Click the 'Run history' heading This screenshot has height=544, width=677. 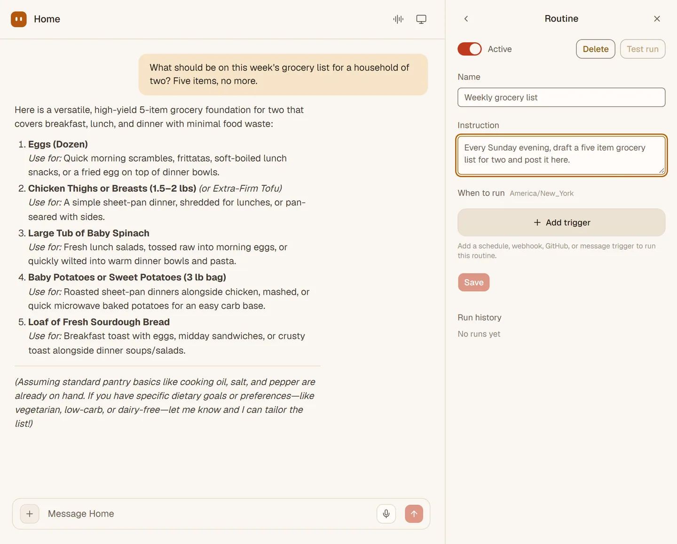pos(480,317)
